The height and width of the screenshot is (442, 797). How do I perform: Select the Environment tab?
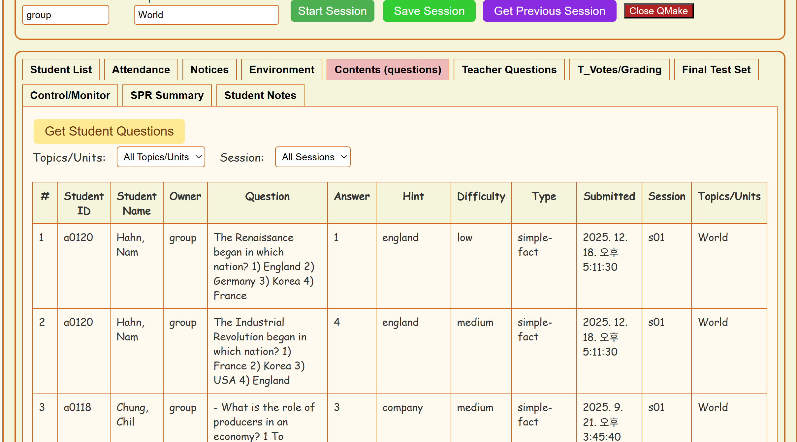pyautogui.click(x=281, y=70)
